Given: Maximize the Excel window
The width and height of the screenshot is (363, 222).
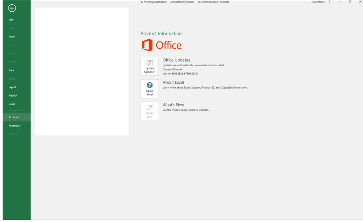Looking at the screenshot, I should click(350, 2).
